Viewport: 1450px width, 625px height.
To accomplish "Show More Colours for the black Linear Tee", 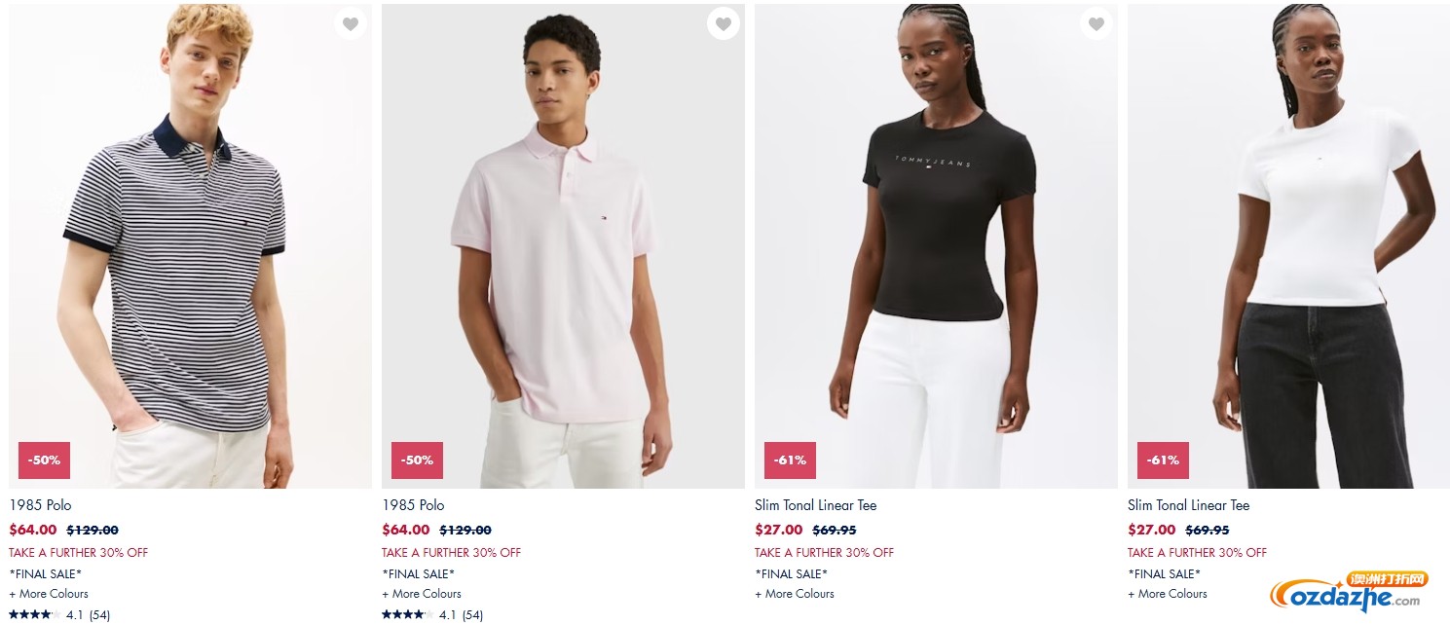I will pyautogui.click(x=795, y=594).
